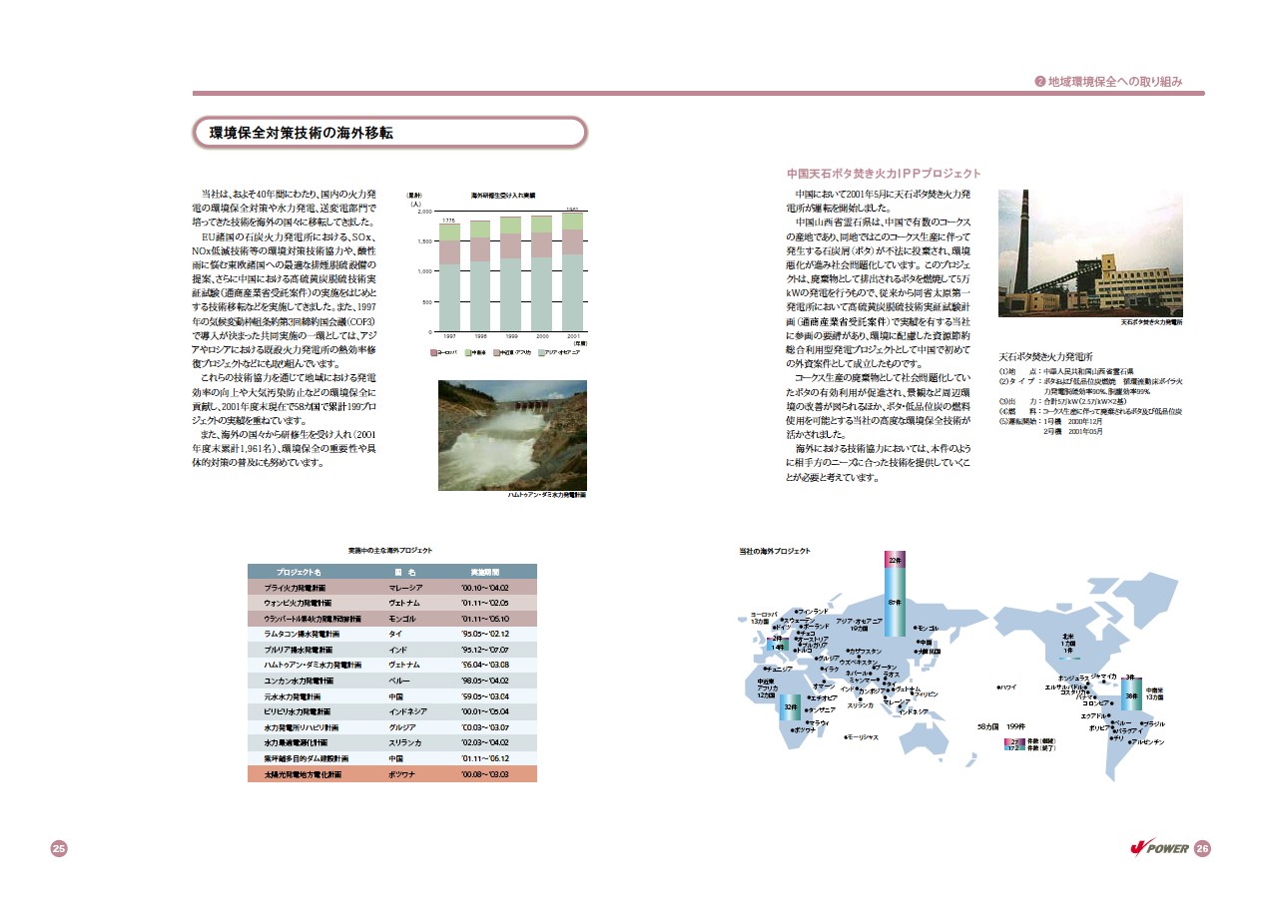
Task: Select the dam spillway photograph
Action: (512, 434)
